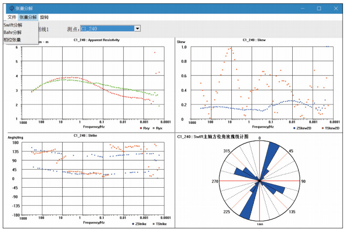Maximize the 张量分解 window
Viewport: 347px width, 230px height.
[x=319, y=8]
